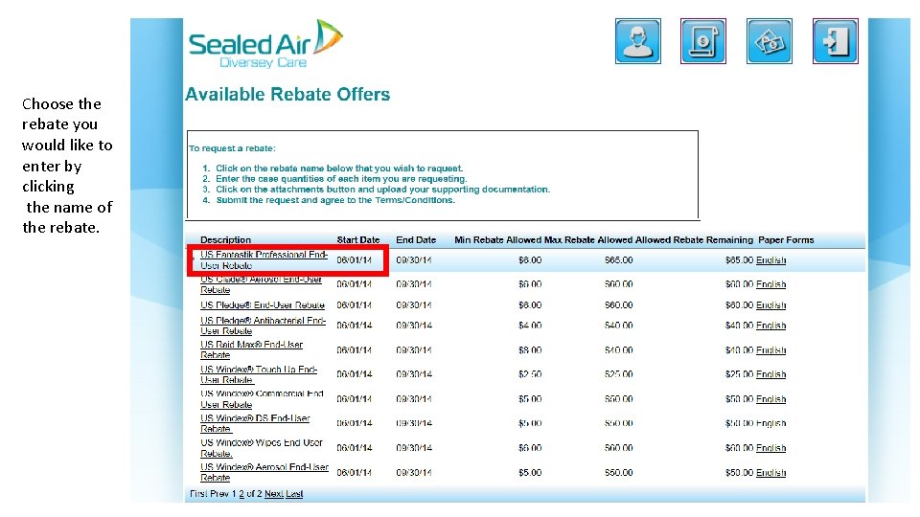Click the $4.00 minimum rebate value
This screenshot has width=920, height=517.
(x=530, y=326)
